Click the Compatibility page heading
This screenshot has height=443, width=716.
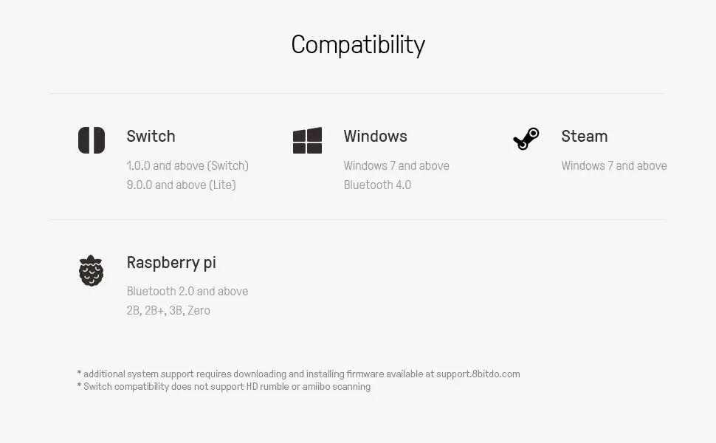click(x=358, y=45)
